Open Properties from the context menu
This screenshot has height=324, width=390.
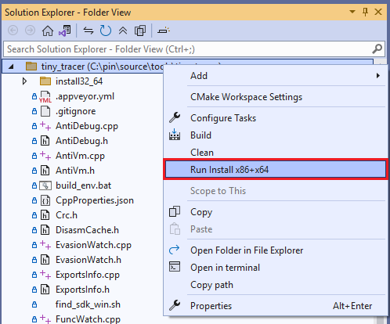click(x=276, y=306)
